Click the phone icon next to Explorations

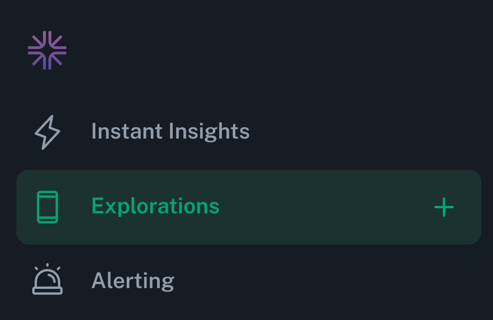coord(47,207)
